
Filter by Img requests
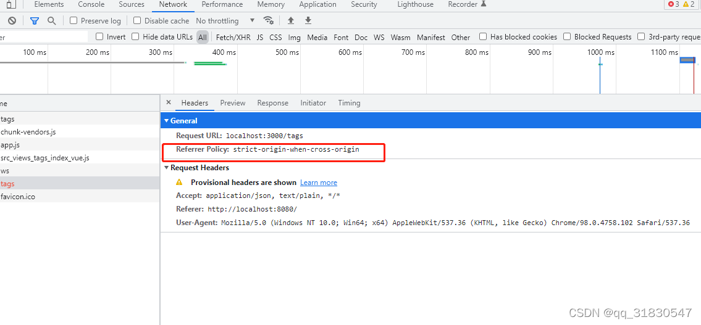(x=294, y=37)
